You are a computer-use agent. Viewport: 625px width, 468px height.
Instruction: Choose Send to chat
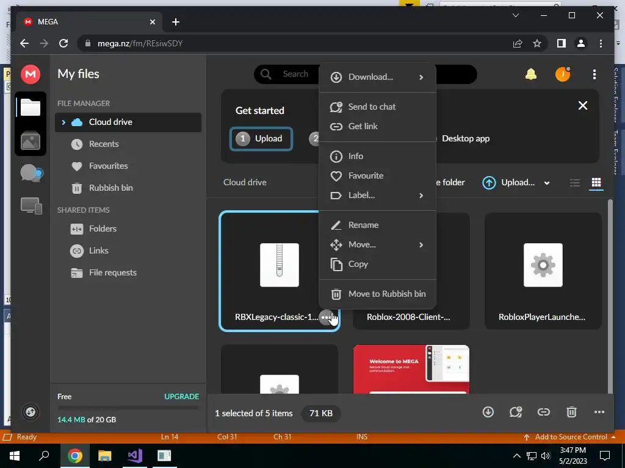pyautogui.click(x=377, y=107)
